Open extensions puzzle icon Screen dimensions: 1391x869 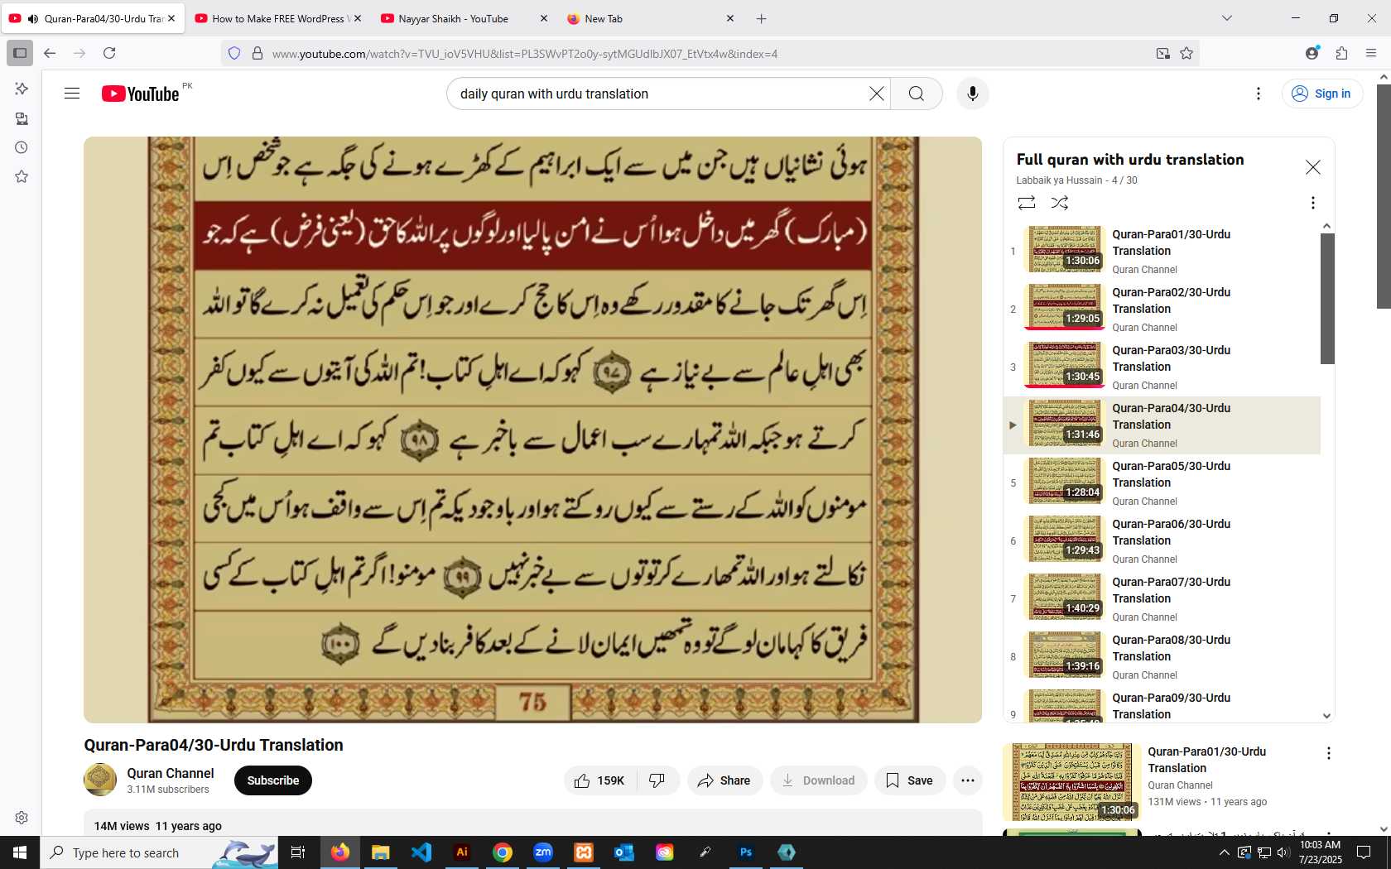[1341, 53]
